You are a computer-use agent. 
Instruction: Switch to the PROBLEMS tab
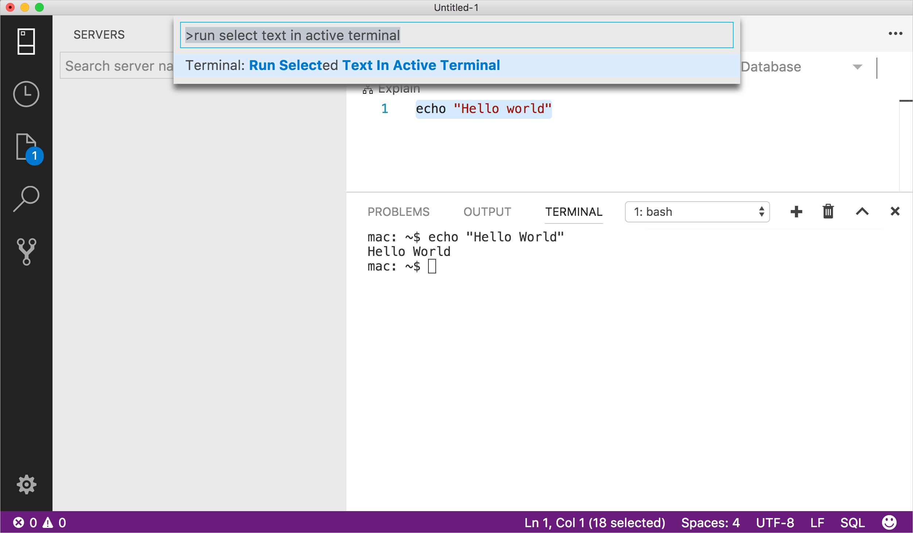pos(399,211)
